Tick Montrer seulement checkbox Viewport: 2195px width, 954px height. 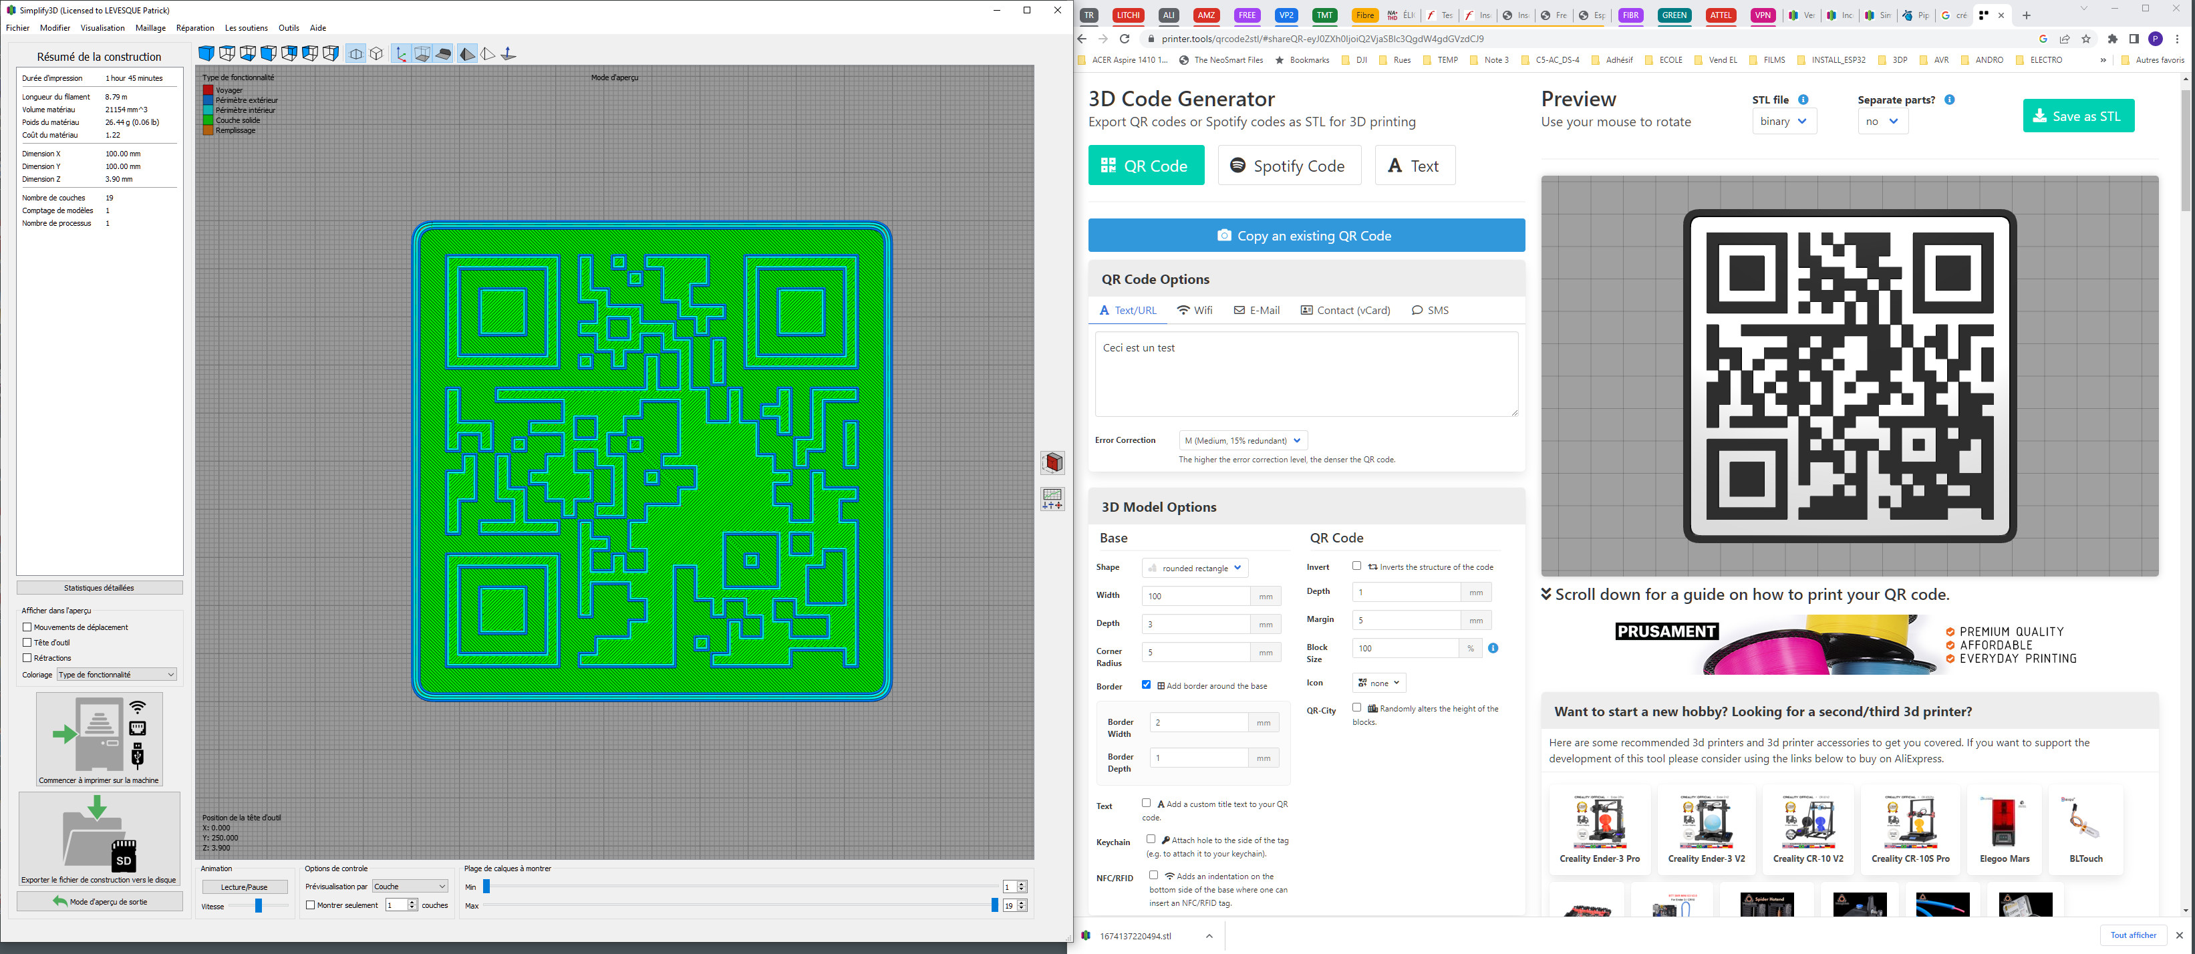tap(310, 905)
